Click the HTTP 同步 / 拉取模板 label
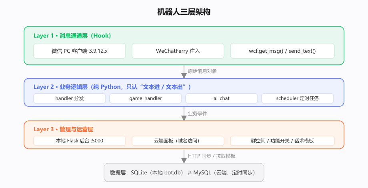Viewport: 368px width, 188px height. pos(212,156)
